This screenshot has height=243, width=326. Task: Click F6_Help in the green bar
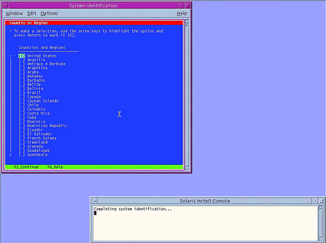coord(55,167)
